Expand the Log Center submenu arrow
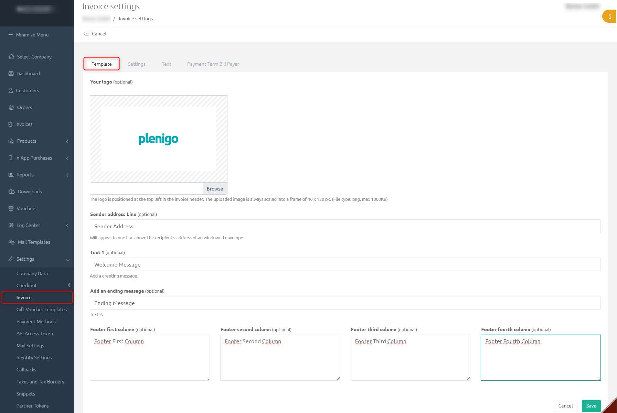 67,225
